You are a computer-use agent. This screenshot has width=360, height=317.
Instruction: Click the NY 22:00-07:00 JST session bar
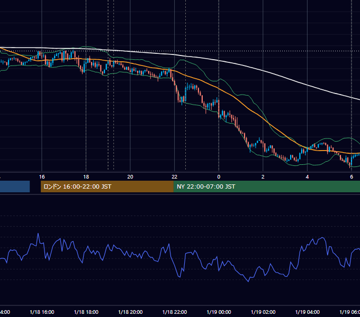[x=266, y=187]
